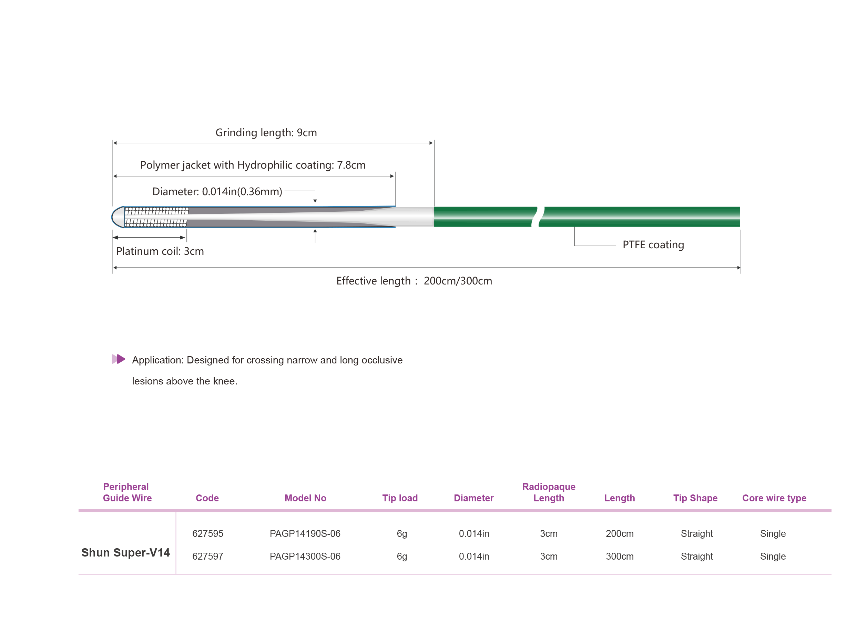Click the Core wire type header
The width and height of the screenshot is (867, 641).
(774, 498)
